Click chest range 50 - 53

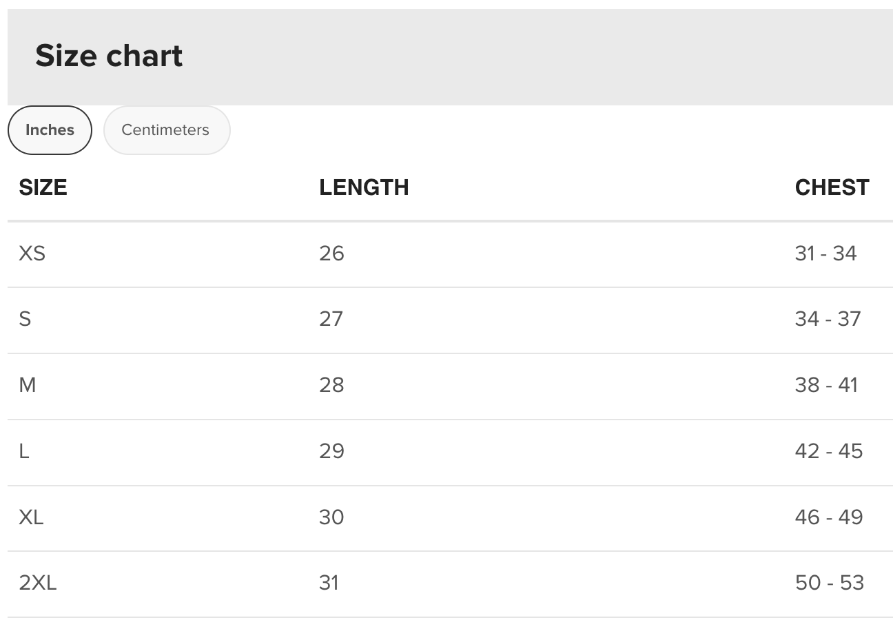tap(829, 583)
